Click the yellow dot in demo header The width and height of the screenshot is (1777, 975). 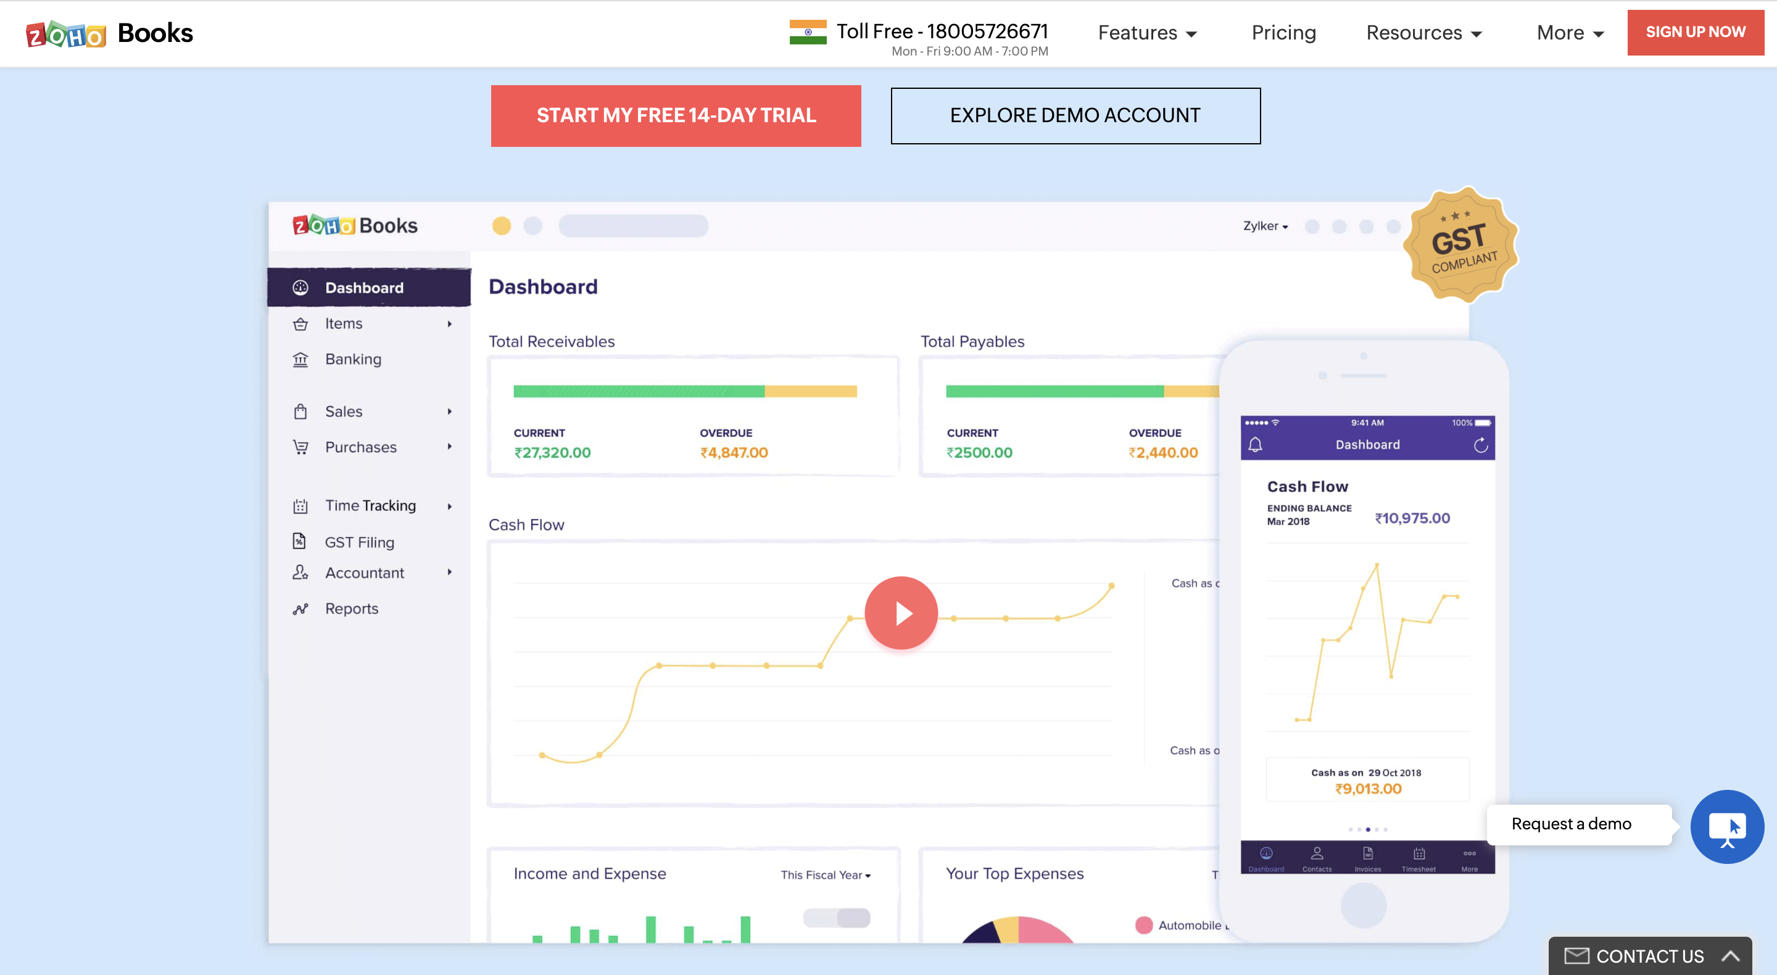pyautogui.click(x=502, y=226)
